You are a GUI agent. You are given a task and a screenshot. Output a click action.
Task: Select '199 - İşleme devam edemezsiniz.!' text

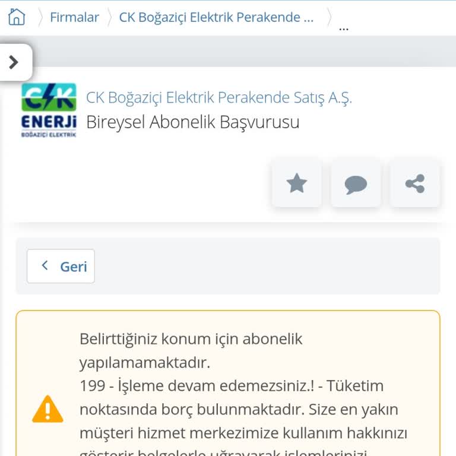pyautogui.click(x=197, y=386)
